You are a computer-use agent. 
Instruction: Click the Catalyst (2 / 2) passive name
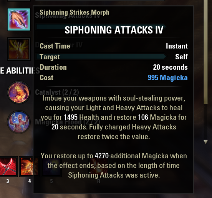(x=57, y=92)
